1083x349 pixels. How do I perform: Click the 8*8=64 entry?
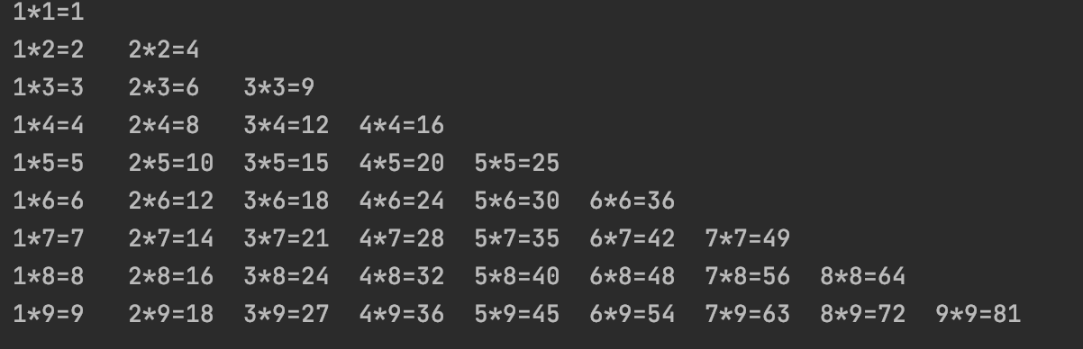[x=863, y=276]
